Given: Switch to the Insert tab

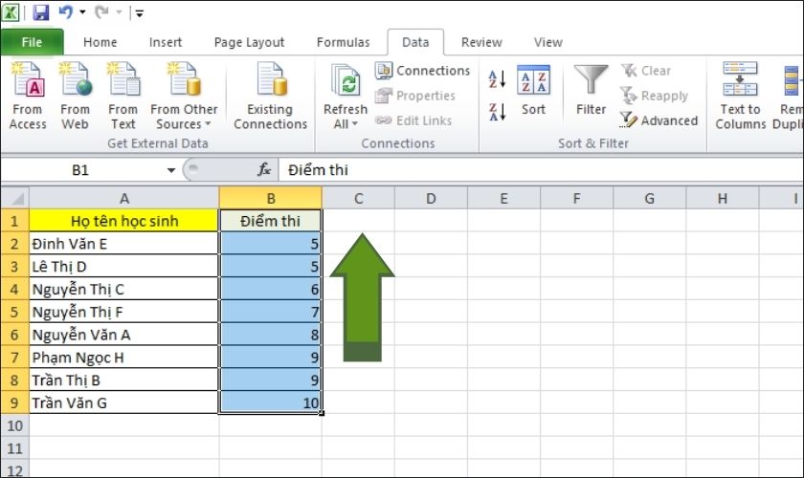Looking at the screenshot, I should coord(165,42).
